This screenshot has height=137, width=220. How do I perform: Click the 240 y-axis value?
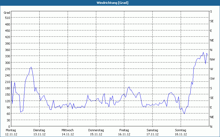pyautogui.click(x=8, y=75)
